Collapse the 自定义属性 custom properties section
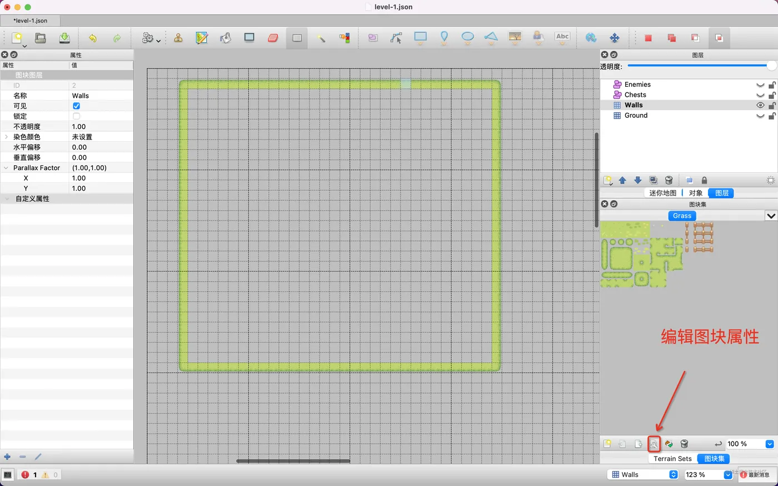This screenshot has height=486, width=778. click(7, 199)
